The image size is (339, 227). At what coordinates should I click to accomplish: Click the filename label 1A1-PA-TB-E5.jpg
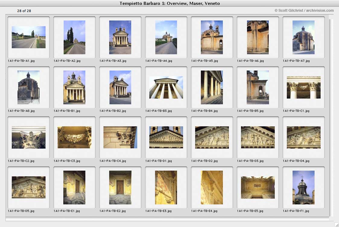(x=250, y=211)
